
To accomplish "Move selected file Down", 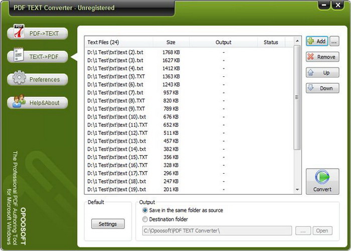I will coord(322,88).
